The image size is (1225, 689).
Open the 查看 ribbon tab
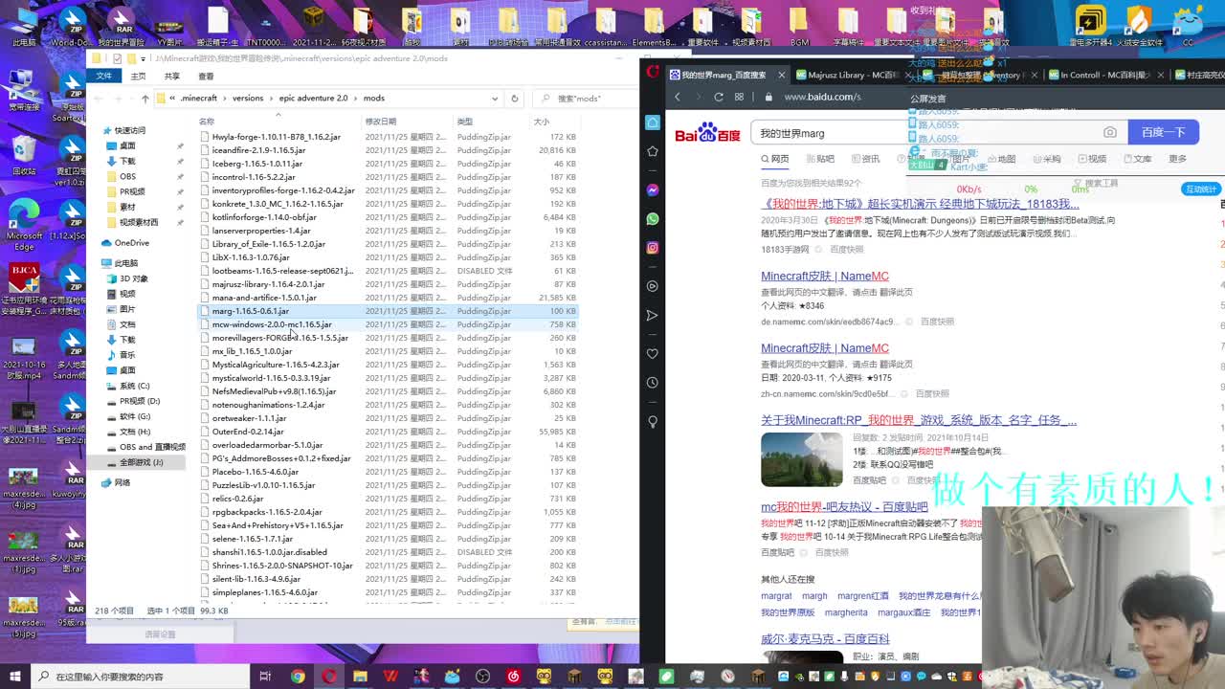[206, 77]
